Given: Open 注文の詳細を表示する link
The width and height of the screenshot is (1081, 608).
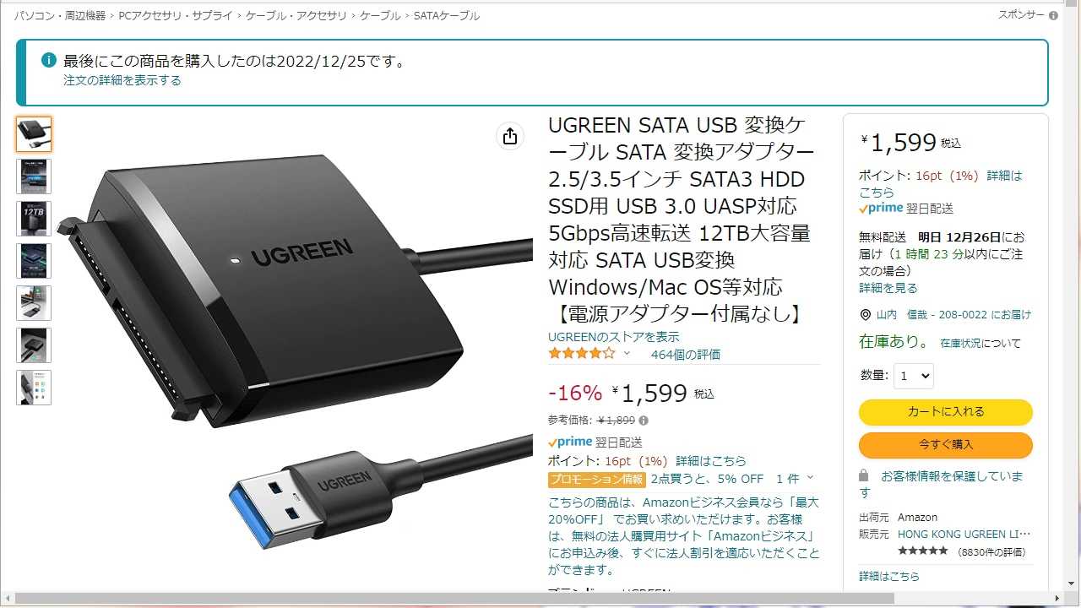Looking at the screenshot, I should click(x=122, y=80).
